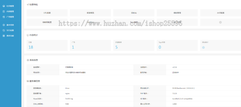
Task: Click the GD 版本 row label
Action: [144, 99]
